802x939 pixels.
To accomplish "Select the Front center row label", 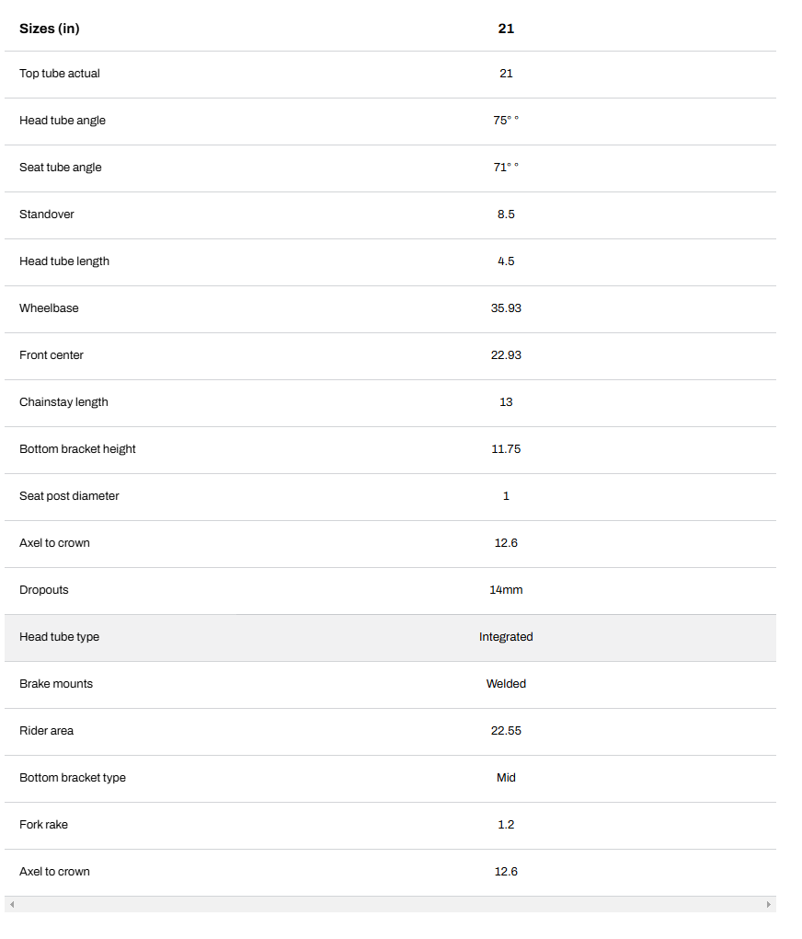I will pyautogui.click(x=52, y=355).
